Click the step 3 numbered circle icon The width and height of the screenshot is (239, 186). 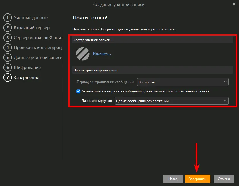coord(7,38)
